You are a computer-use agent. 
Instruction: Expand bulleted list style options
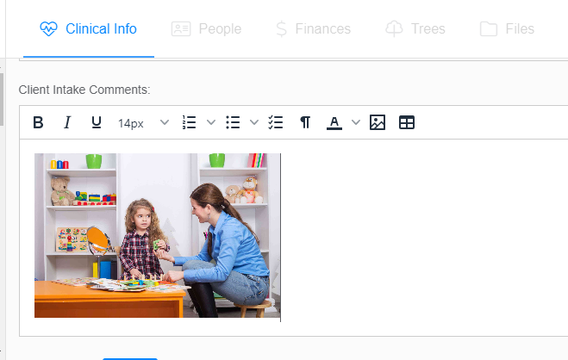pos(254,122)
